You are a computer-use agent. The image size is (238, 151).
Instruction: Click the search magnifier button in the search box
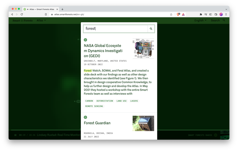151,29
